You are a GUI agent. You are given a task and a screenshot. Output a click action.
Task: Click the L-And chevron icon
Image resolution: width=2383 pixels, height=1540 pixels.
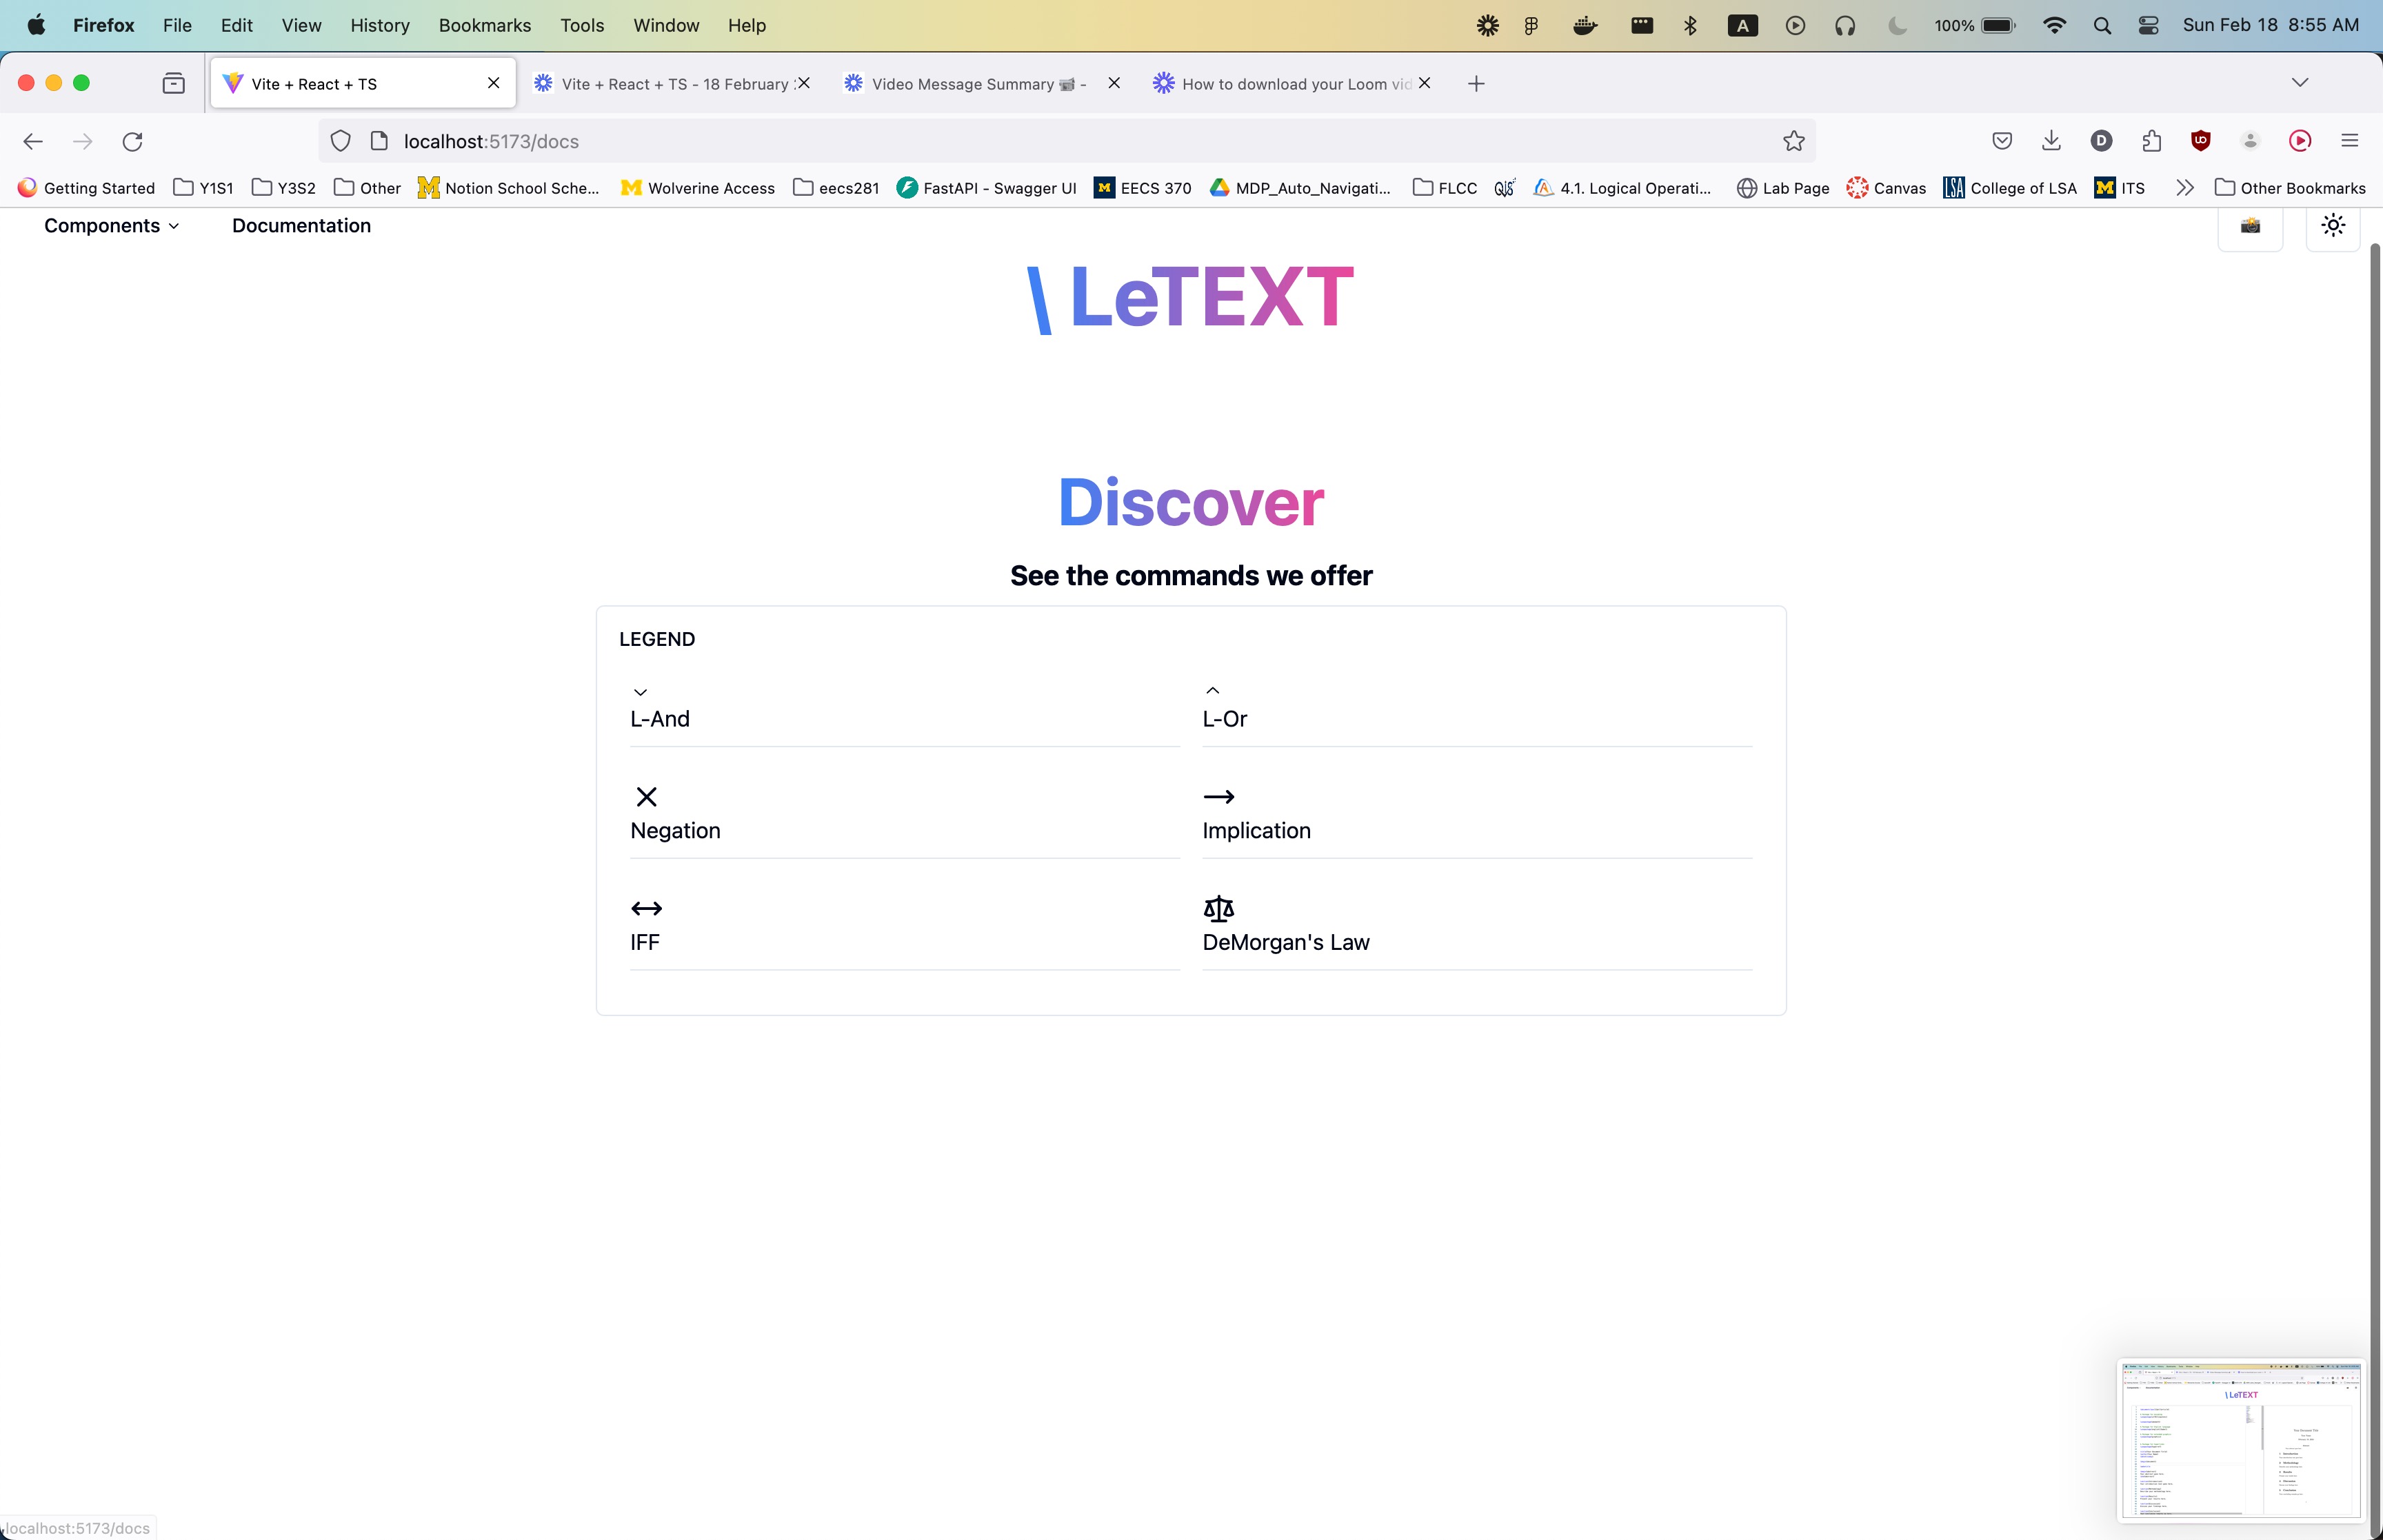[x=640, y=692]
